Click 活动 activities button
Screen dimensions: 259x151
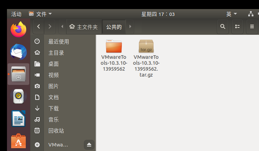tap(16, 14)
